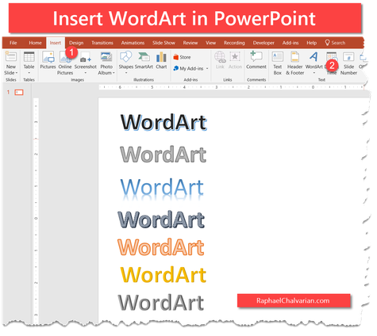The width and height of the screenshot is (377, 336).
Task: Select the gray gradient WordArt at bottom
Action: point(161,303)
